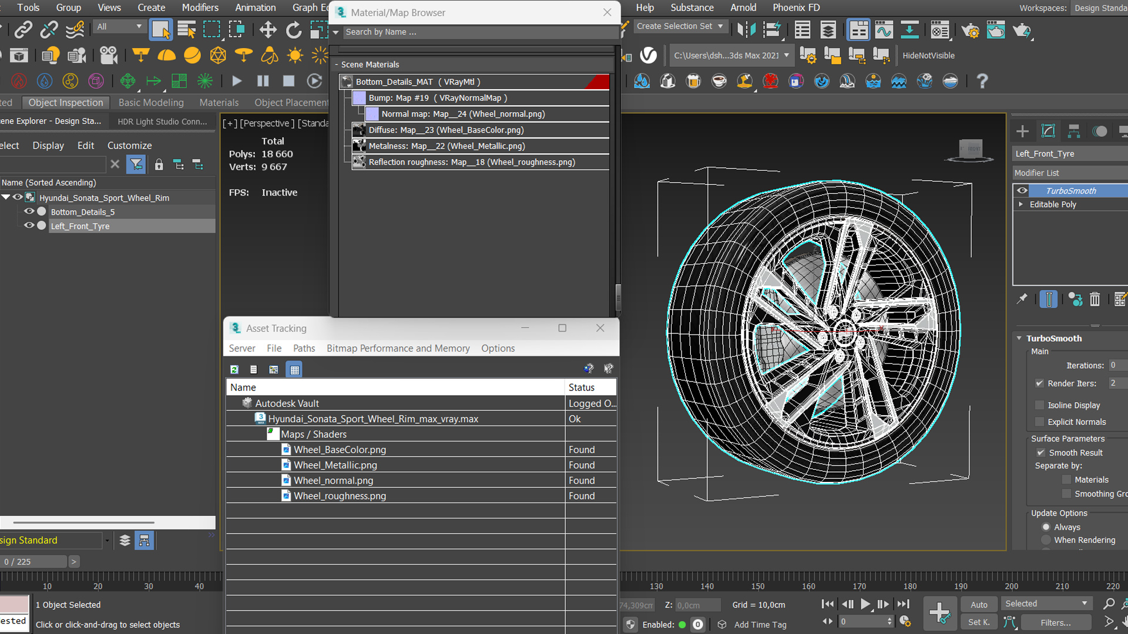Select the Move transform tool
This screenshot has height=634, width=1128.
(x=268, y=29)
